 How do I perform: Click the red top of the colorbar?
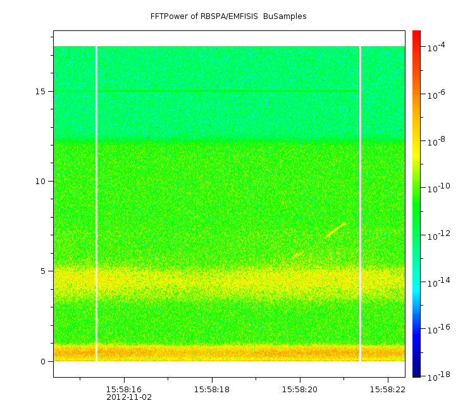tap(416, 34)
